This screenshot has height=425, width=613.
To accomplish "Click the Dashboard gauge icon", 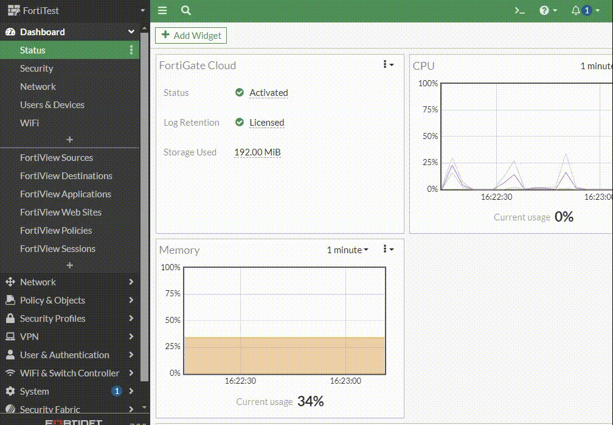I will (x=10, y=32).
